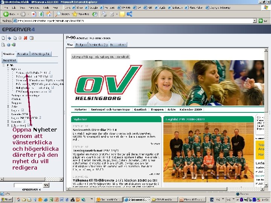Image resolution: width=271 pixels, height=203 pixels.
Task: Open the File menu
Action: pyautogui.click(x=6, y=8)
